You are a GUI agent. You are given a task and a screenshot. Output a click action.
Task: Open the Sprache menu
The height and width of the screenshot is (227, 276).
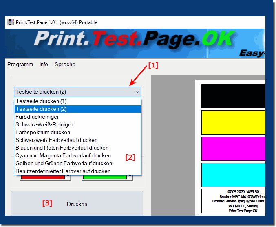coord(65,65)
